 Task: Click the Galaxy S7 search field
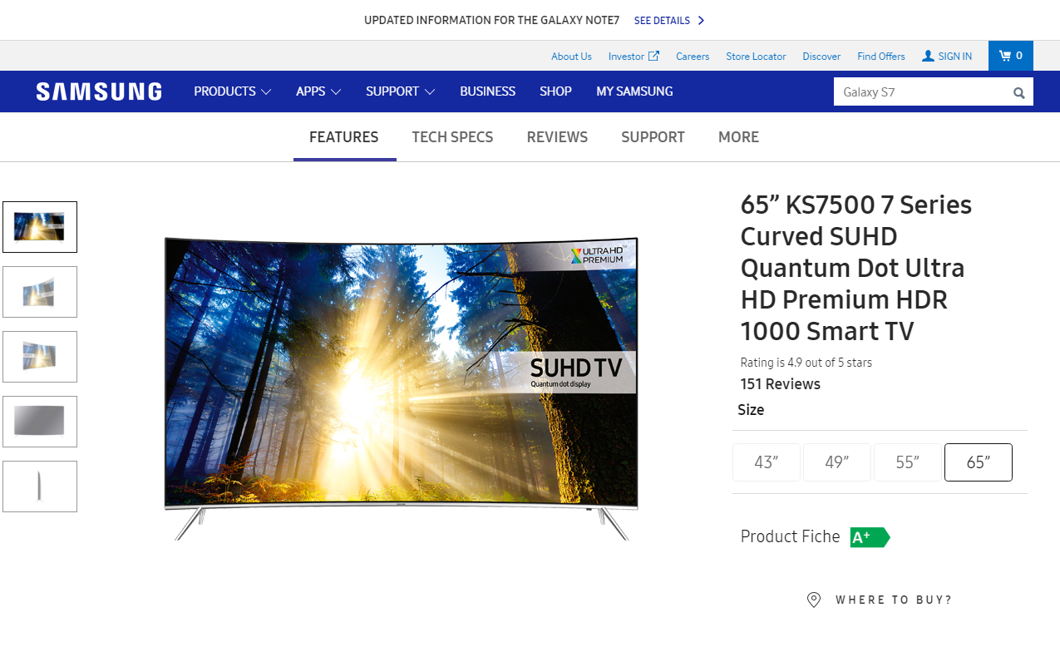coord(921,92)
